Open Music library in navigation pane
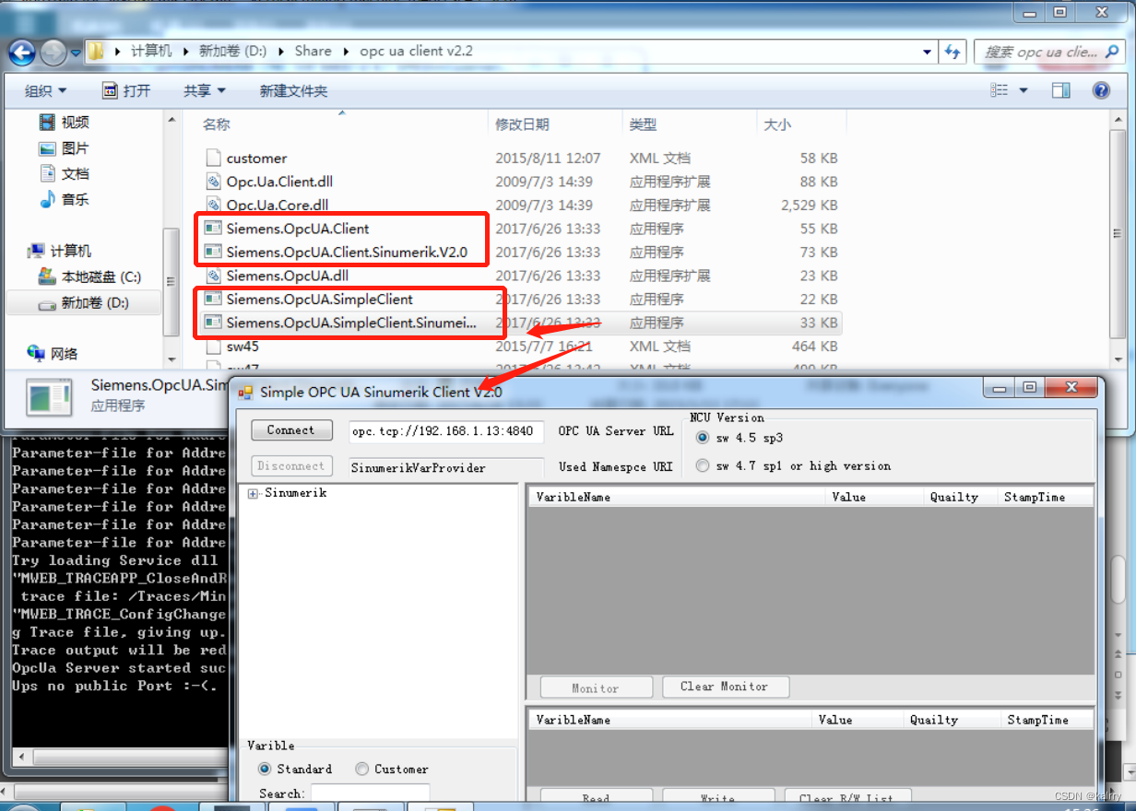 pos(64,199)
